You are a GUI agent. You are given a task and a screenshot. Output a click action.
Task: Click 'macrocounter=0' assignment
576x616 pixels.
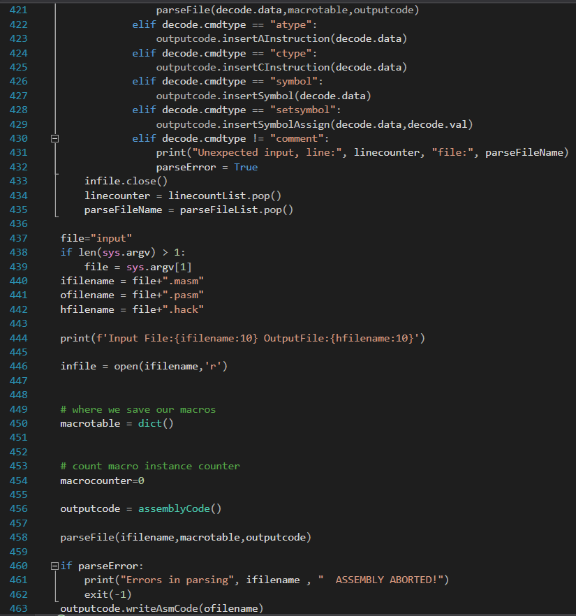pos(102,481)
